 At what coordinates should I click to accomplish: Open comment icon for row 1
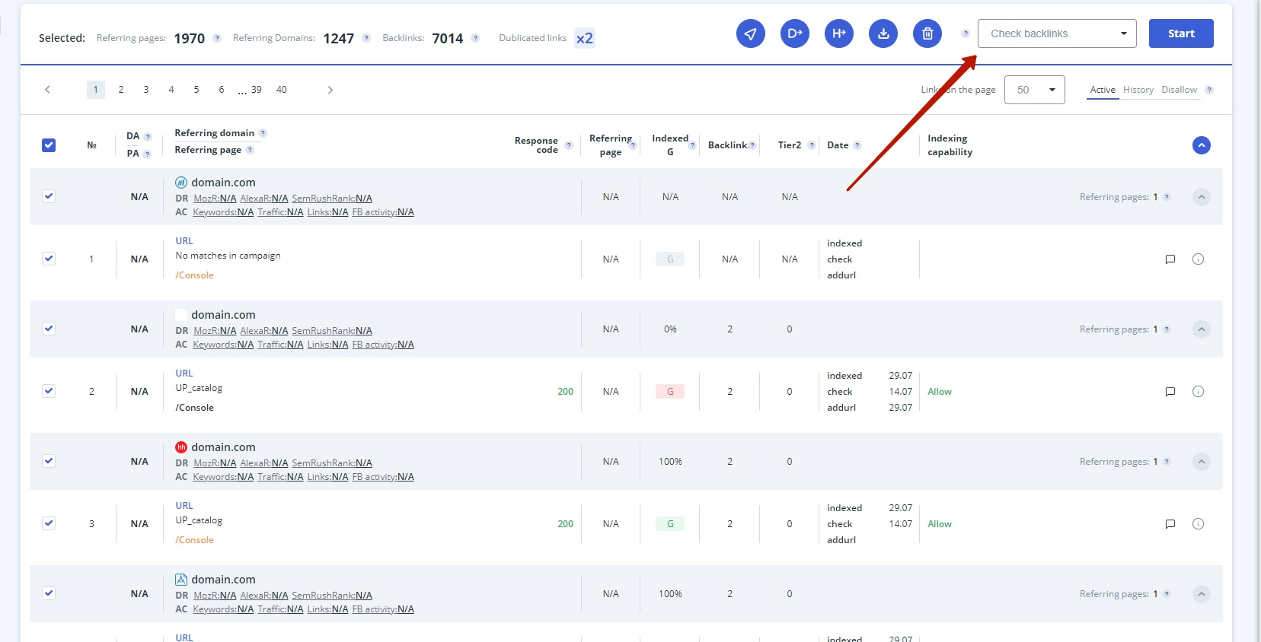pos(1170,259)
